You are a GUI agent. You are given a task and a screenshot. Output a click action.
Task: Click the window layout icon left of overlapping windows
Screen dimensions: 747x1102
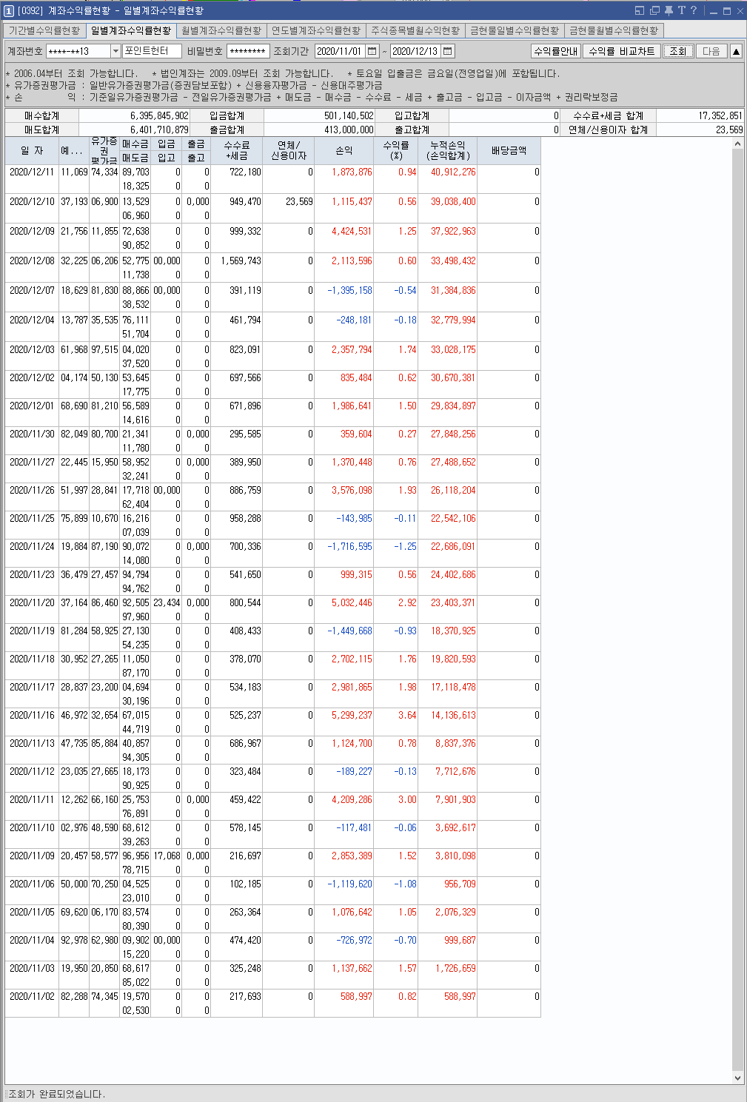pos(640,10)
